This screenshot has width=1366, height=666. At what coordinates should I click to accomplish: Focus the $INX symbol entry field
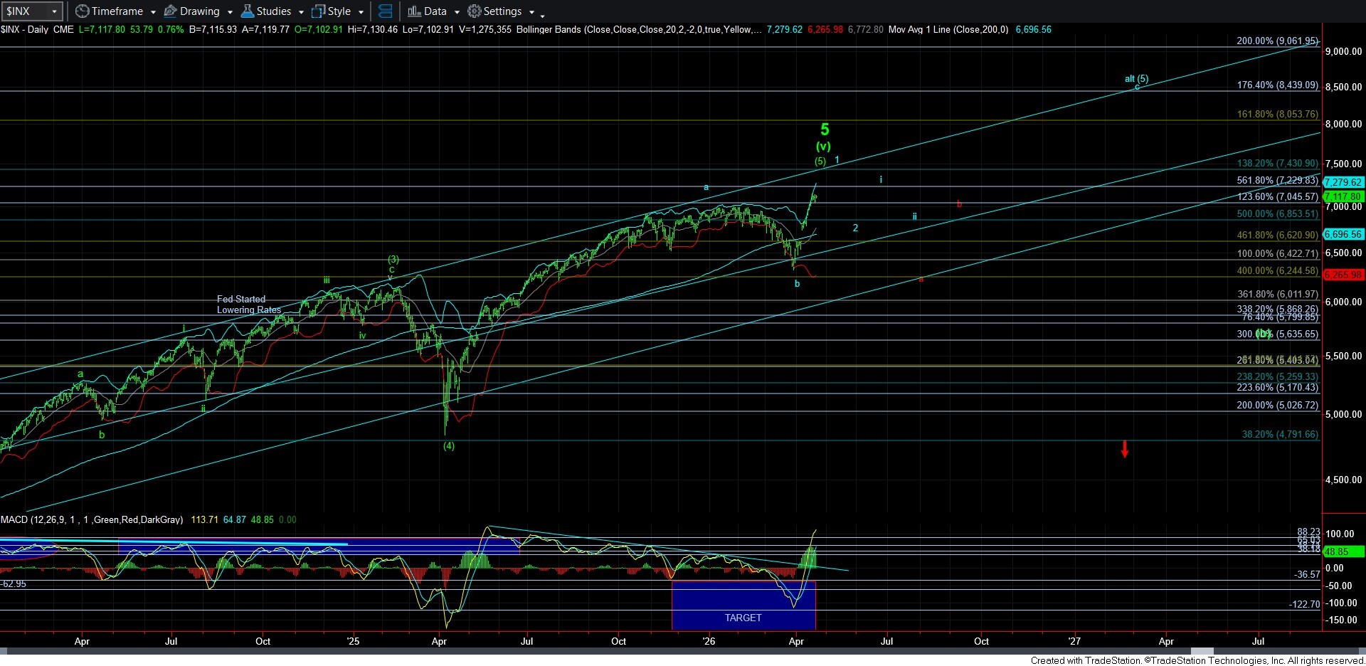[x=24, y=11]
